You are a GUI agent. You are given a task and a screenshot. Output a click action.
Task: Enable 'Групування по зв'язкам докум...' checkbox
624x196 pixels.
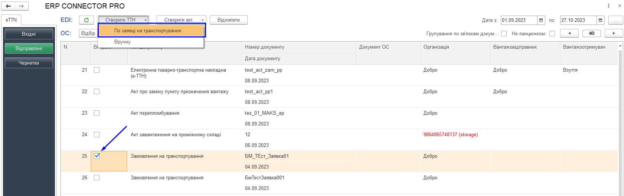pyautogui.click(x=504, y=33)
